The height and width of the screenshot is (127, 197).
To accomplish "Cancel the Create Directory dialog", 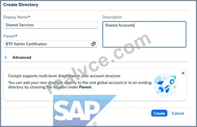I will (178, 113).
